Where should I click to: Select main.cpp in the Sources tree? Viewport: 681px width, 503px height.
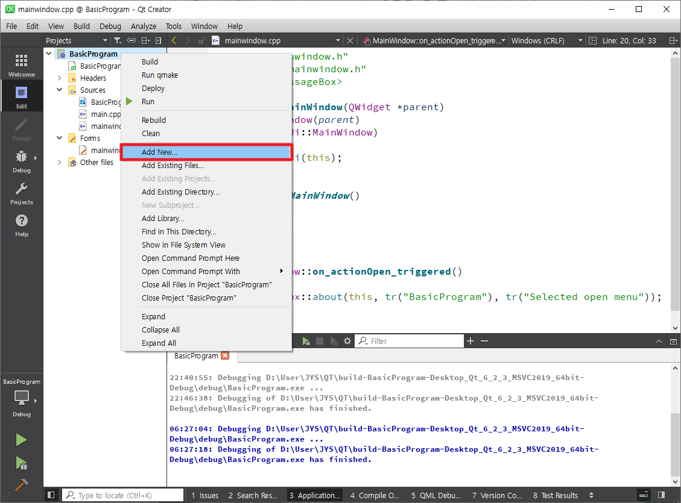coord(105,114)
